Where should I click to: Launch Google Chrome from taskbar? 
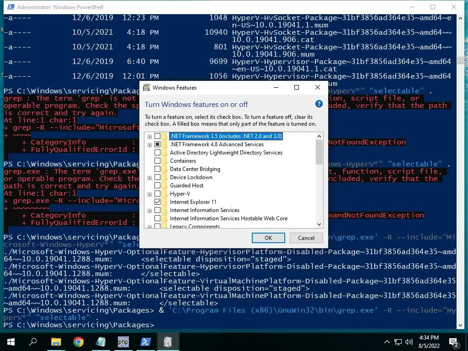[79, 342]
